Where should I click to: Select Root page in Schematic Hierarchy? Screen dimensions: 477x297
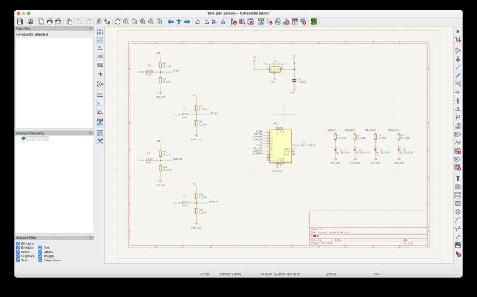(36, 139)
